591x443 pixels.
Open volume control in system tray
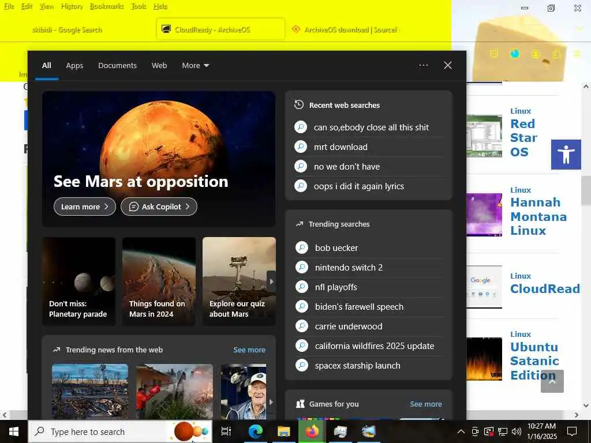pyautogui.click(x=517, y=431)
